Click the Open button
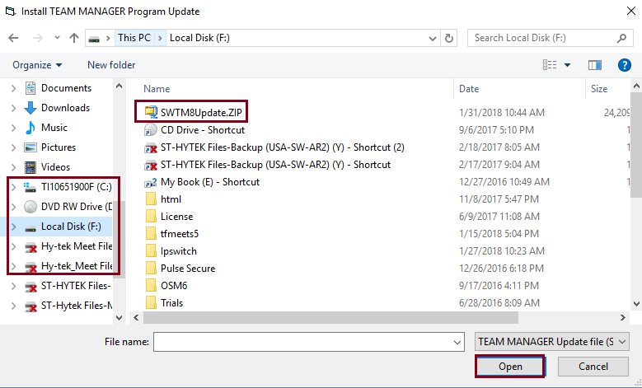 point(510,367)
